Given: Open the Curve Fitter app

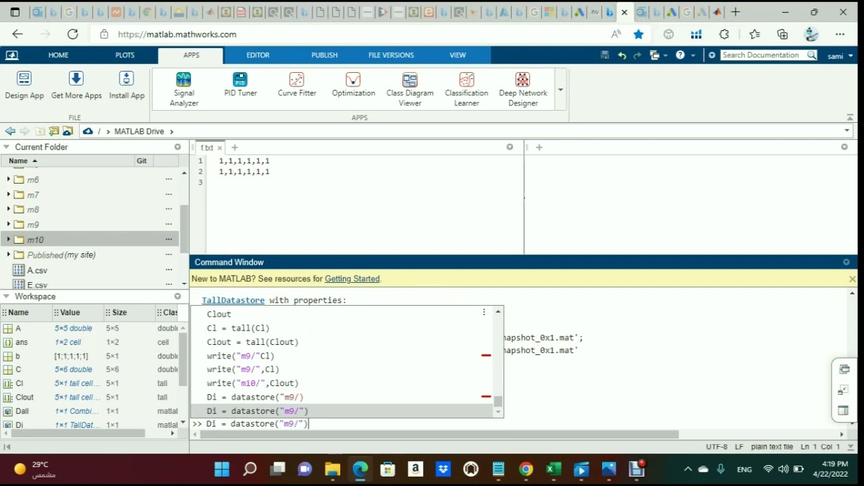Looking at the screenshot, I should tap(297, 85).
